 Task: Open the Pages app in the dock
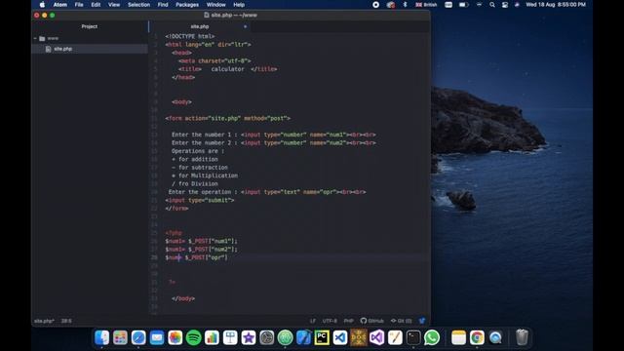[395, 337]
